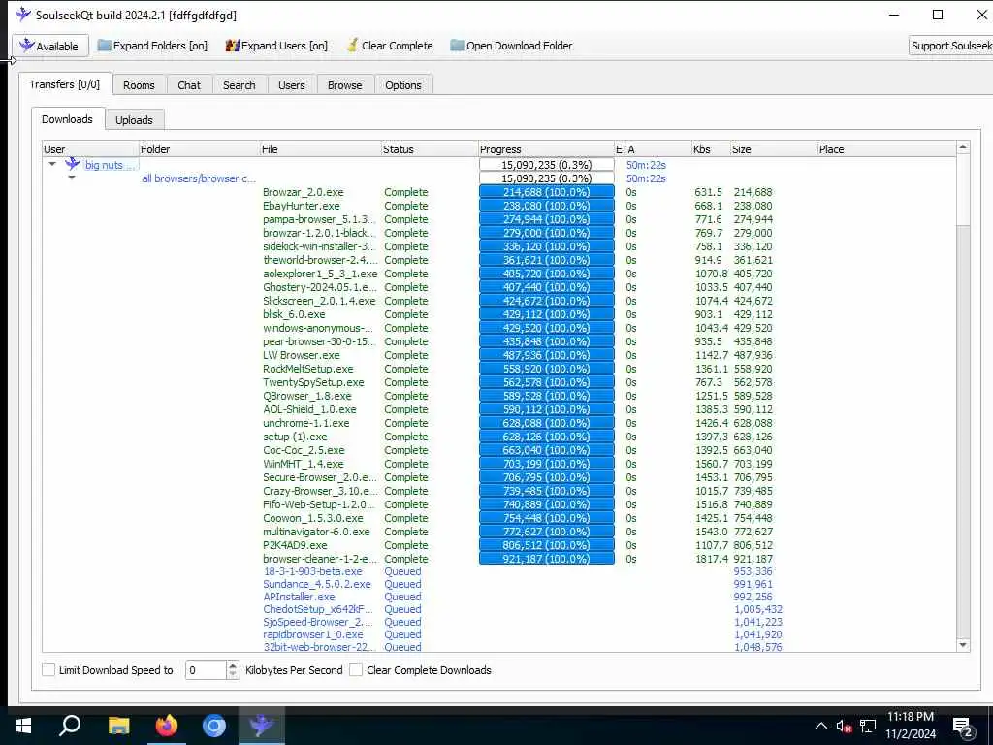Viewport: 993px width, 745px height.
Task: Select queued file rapidbrowser1_0.exe
Action: [313, 634]
